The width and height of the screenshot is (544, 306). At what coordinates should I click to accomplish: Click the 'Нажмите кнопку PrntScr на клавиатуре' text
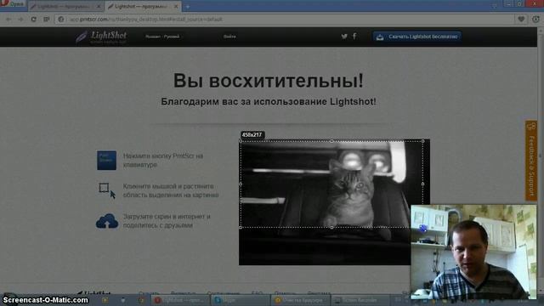point(163,161)
